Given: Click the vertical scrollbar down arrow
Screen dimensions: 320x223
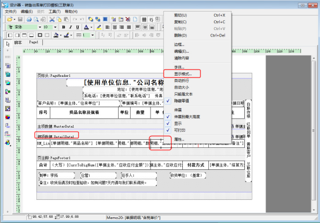Looking at the screenshot, I should click(314, 210).
